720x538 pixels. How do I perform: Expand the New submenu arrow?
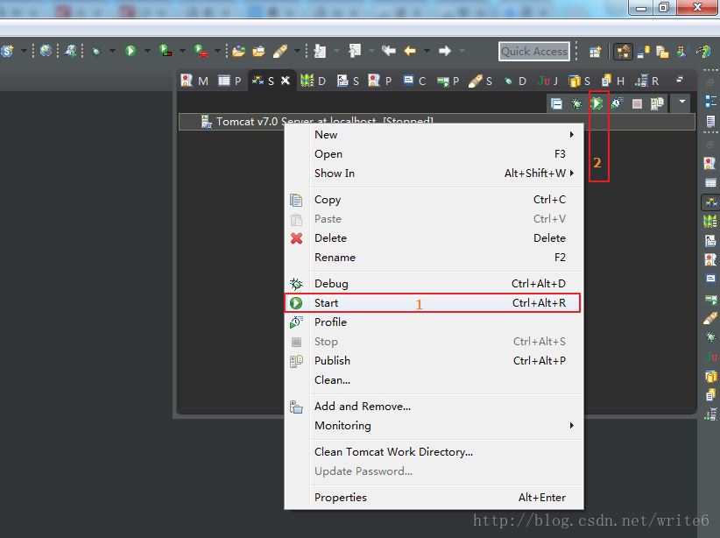tap(572, 135)
